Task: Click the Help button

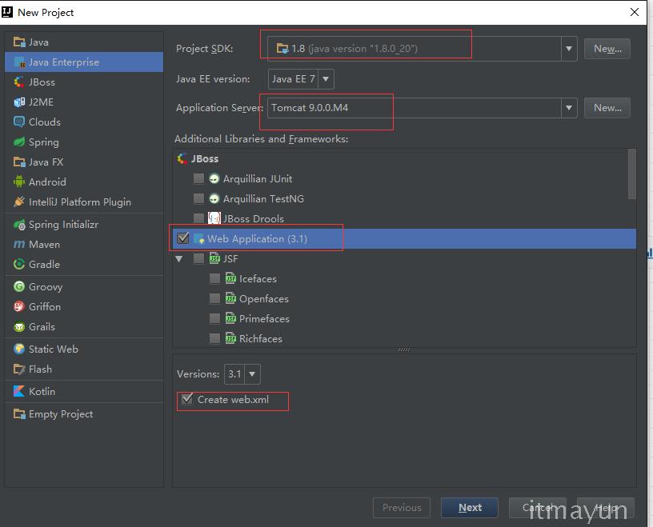Action: pos(606,508)
